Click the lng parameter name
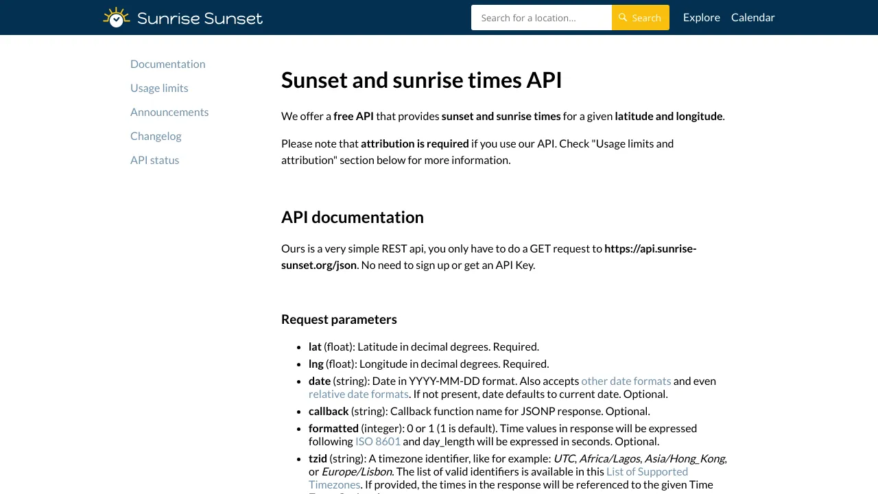This screenshot has height=494, width=878. [x=316, y=364]
